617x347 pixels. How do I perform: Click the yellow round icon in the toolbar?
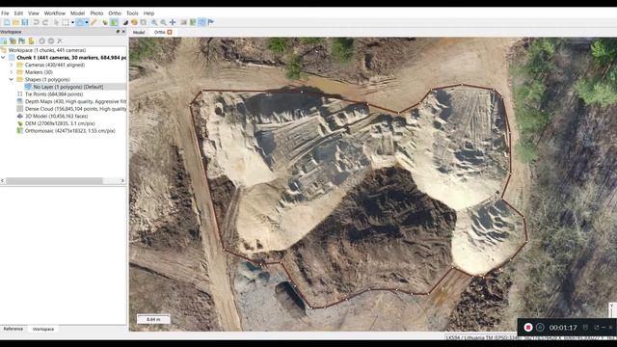point(134,22)
